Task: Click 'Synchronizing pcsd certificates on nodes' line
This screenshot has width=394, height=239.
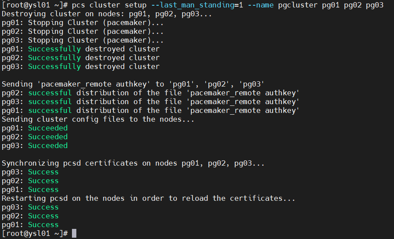Action: coord(133,163)
